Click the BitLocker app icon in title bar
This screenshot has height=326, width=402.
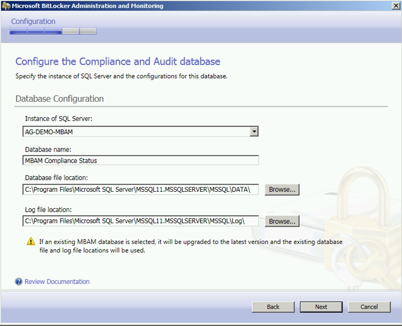(6, 6)
